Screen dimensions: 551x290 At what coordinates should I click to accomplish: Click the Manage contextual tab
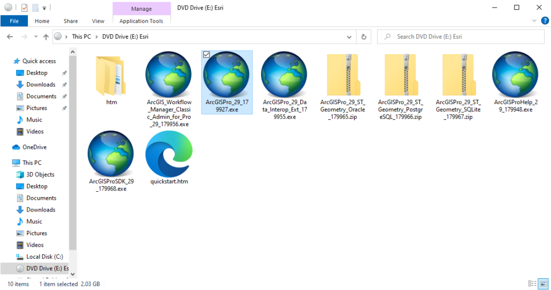[x=142, y=9]
